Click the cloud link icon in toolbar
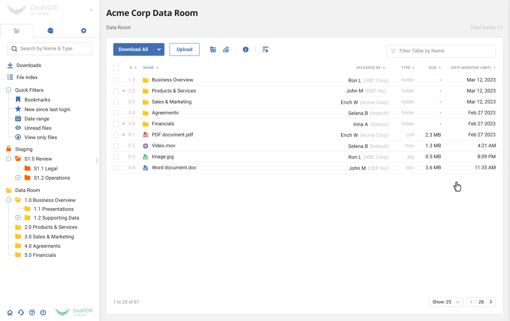Image resolution: width=510 pixels, height=321 pixels. 226,50
